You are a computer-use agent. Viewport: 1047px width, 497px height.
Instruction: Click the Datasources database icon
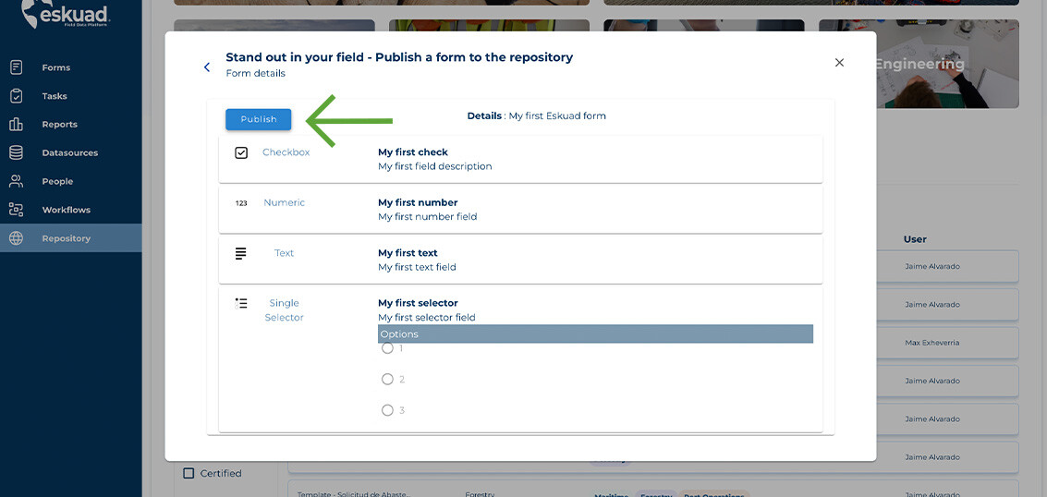click(x=16, y=152)
